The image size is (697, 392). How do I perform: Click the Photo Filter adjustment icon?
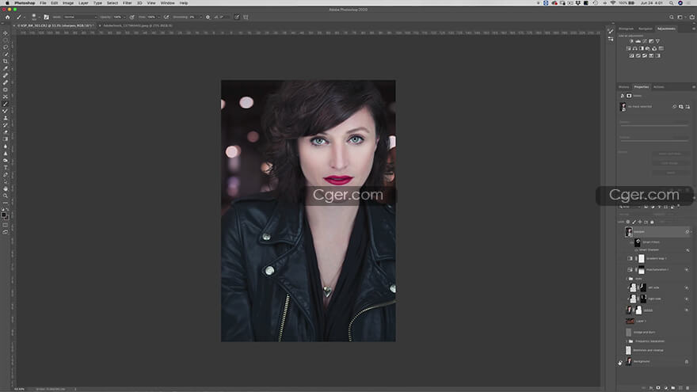pos(648,48)
